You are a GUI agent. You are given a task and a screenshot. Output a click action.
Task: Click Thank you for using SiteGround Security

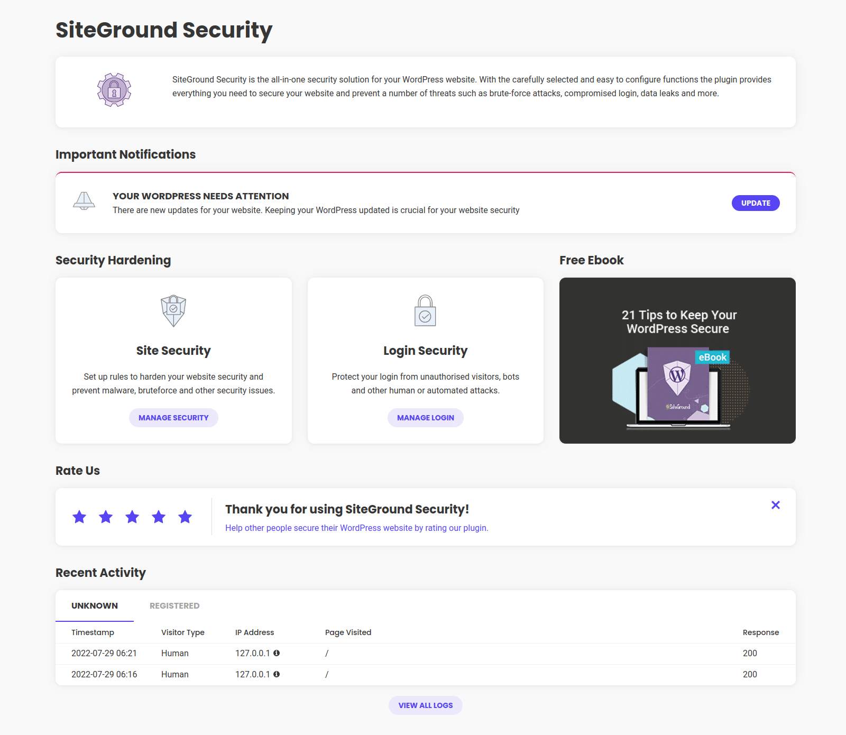point(347,509)
